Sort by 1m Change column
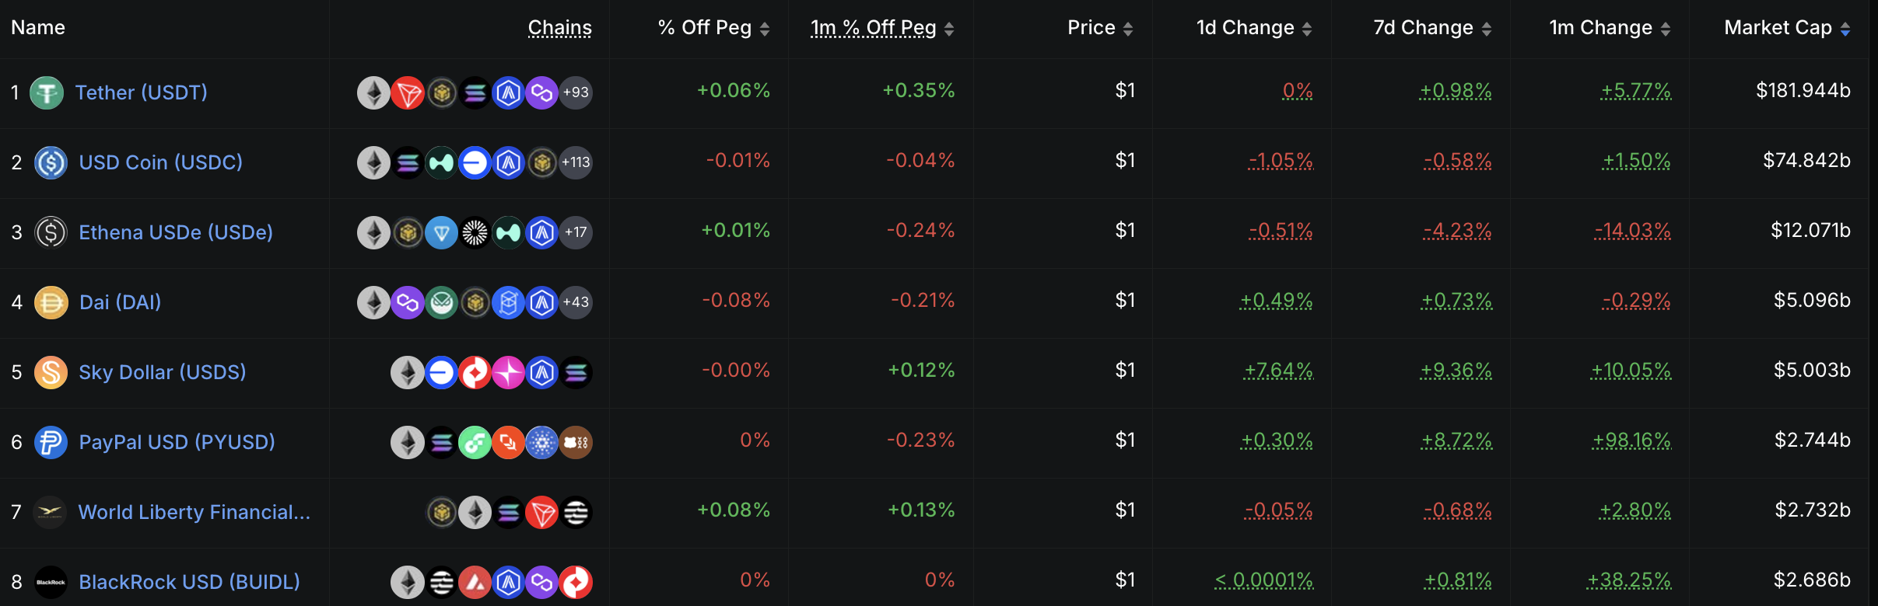The image size is (1878, 606). click(1609, 28)
